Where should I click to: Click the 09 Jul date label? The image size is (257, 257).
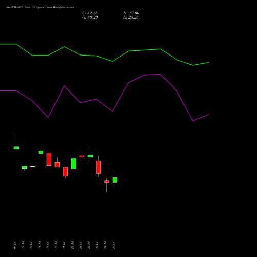coord(15,245)
